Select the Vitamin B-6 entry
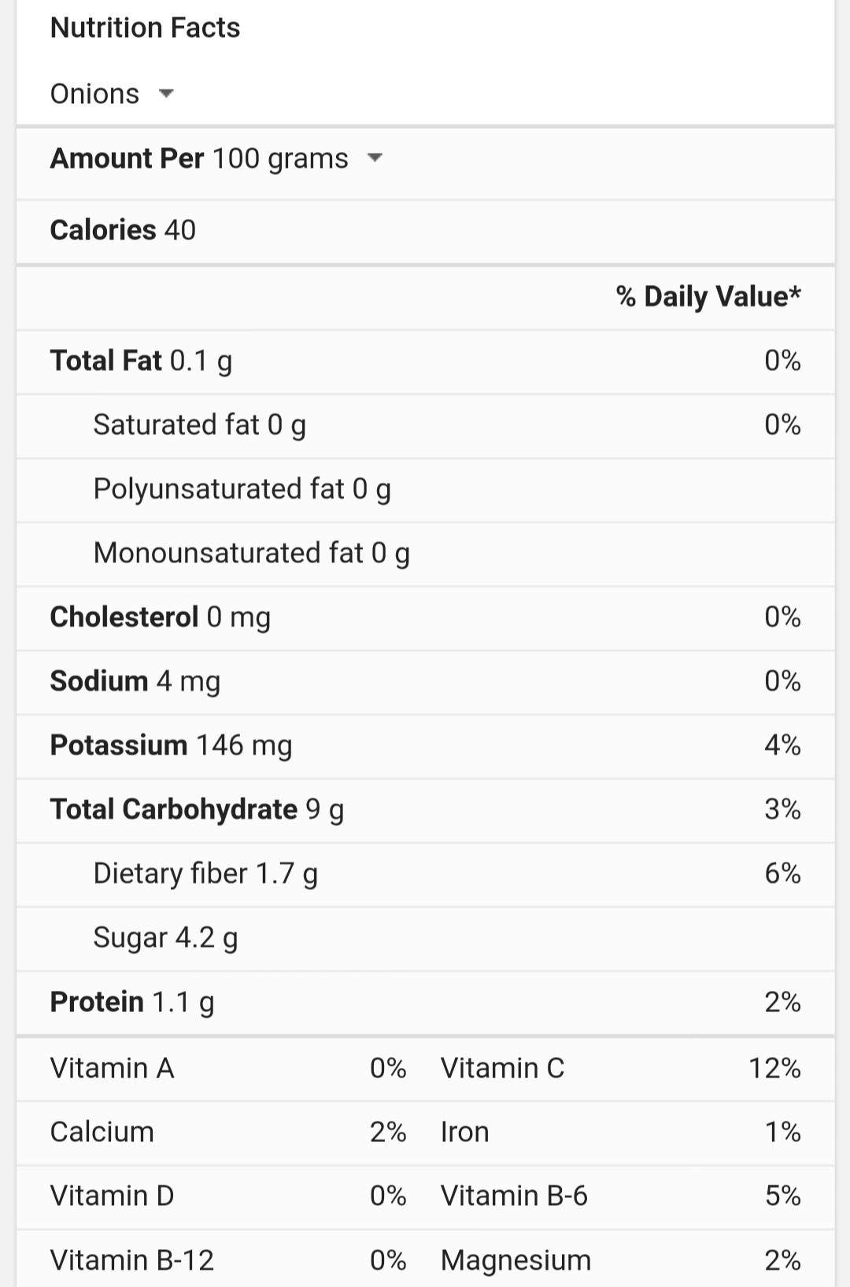This screenshot has height=1287, width=850. [514, 1196]
